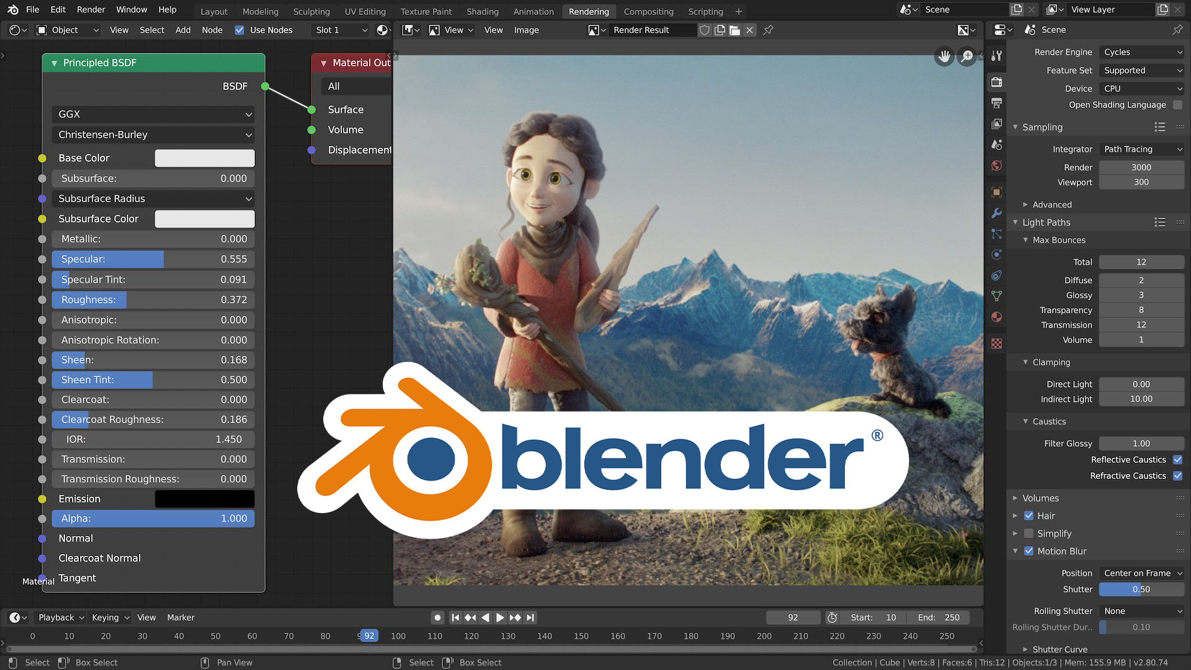The height and width of the screenshot is (670, 1191).
Task: Switch to the Shading workspace tab
Action: pyautogui.click(x=483, y=11)
